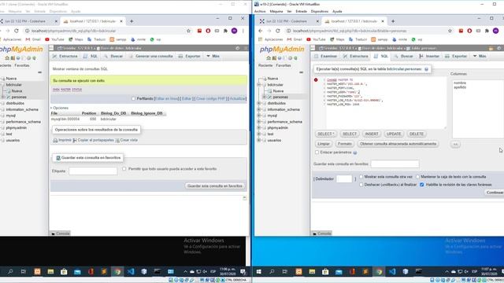Reload page in right browser window

(x=278, y=31)
